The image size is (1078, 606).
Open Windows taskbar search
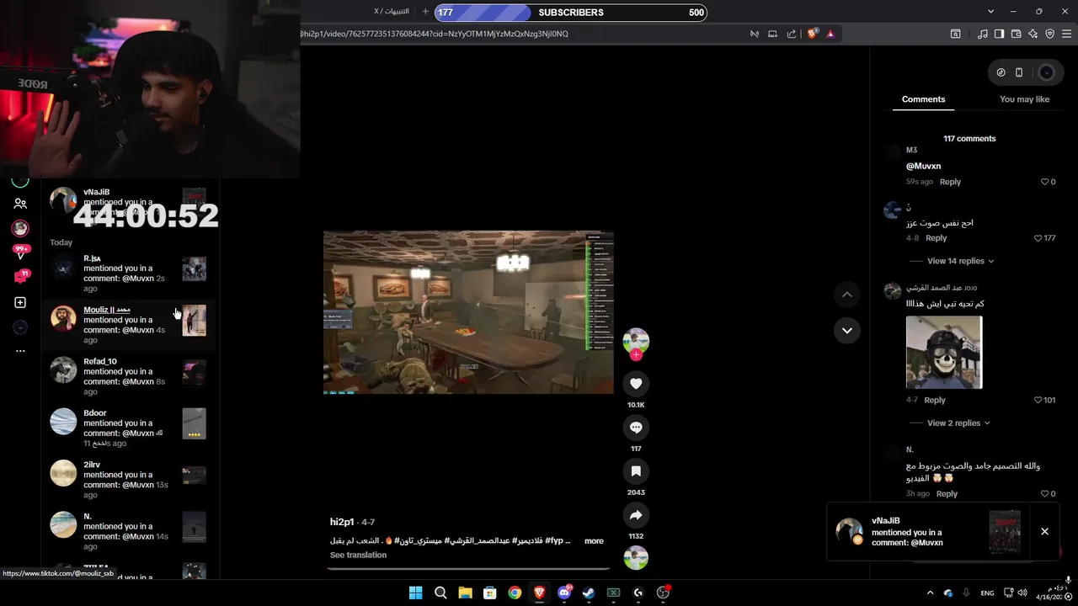(x=440, y=593)
